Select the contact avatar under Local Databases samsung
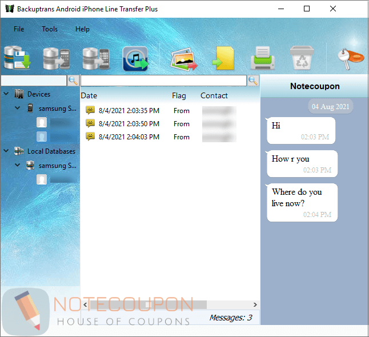Screen dimensions: 369x337 [x=42, y=179]
